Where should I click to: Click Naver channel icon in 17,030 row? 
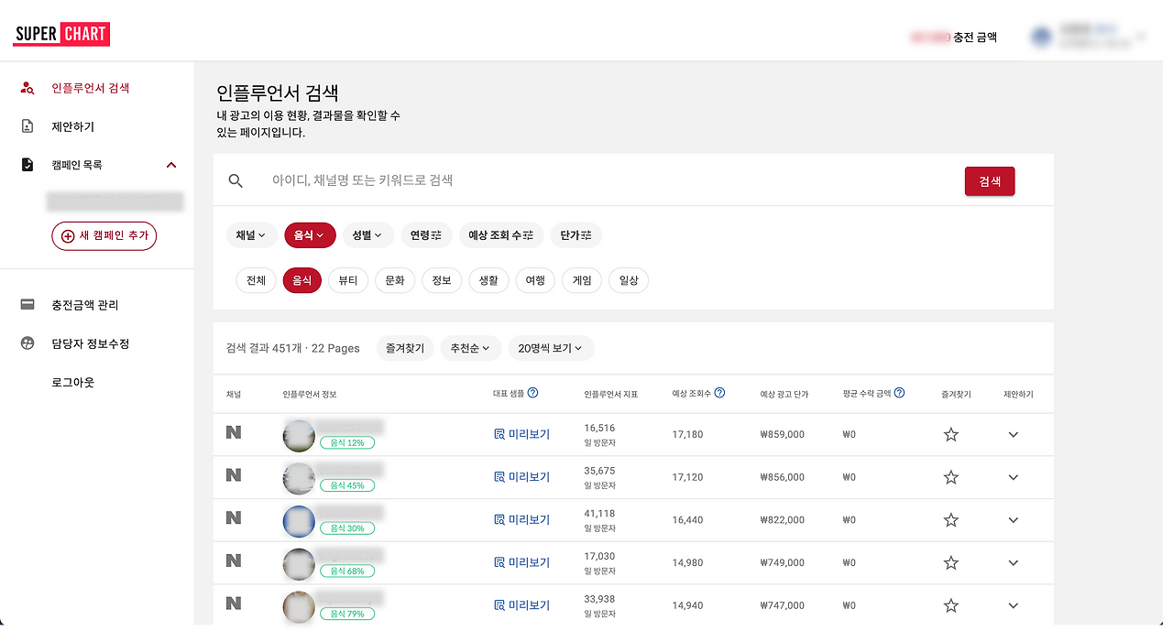point(234,560)
